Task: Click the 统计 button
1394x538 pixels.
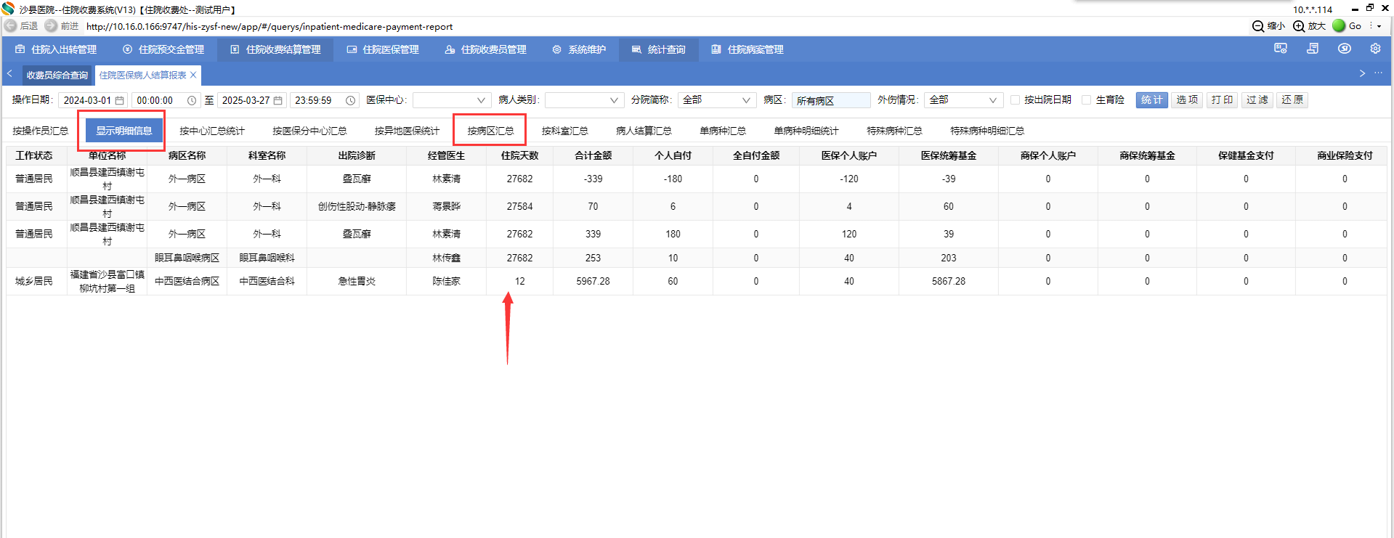Action: click(1152, 100)
